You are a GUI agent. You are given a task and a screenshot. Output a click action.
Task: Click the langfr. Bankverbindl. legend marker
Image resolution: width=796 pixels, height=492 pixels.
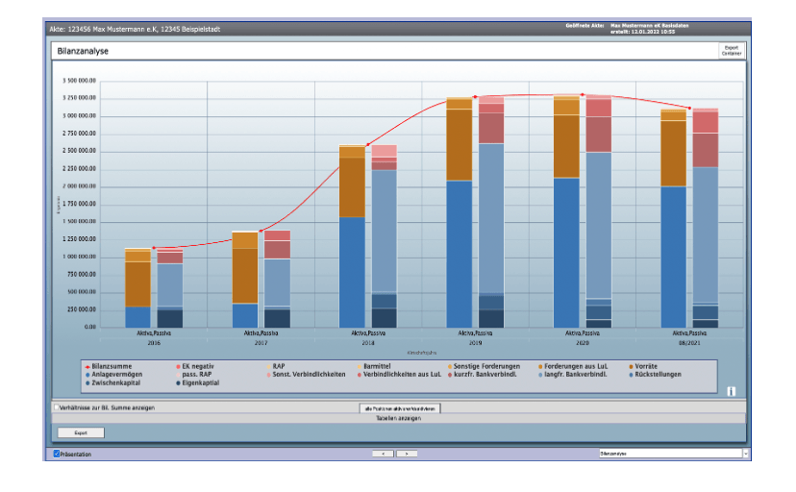point(539,374)
